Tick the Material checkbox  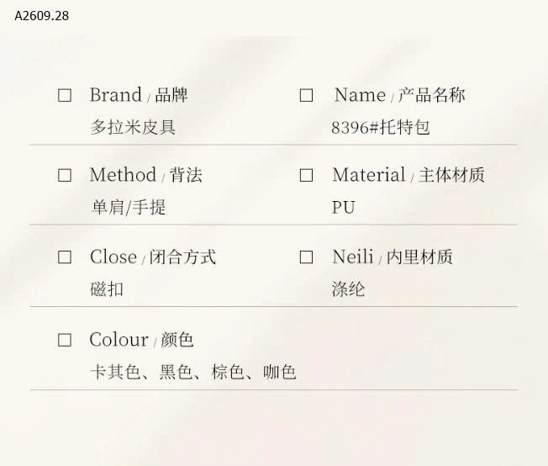307,175
